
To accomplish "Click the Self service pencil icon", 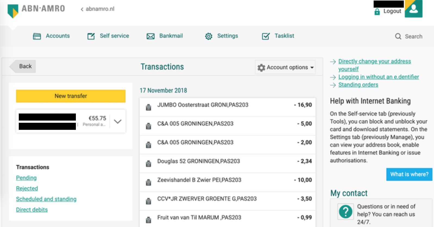I will tap(91, 36).
